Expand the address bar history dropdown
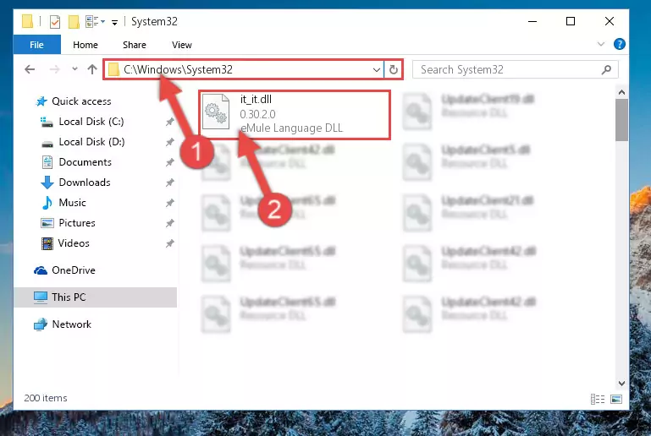 click(x=377, y=69)
